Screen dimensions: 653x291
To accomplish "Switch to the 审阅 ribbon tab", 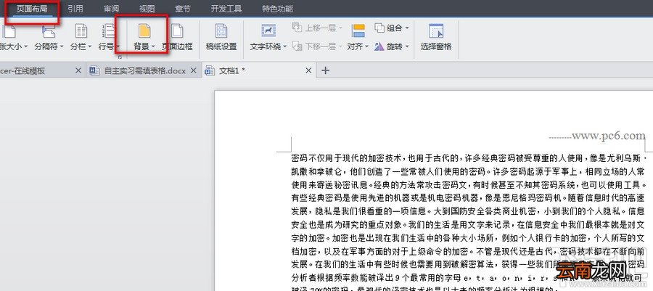I will pos(111,9).
